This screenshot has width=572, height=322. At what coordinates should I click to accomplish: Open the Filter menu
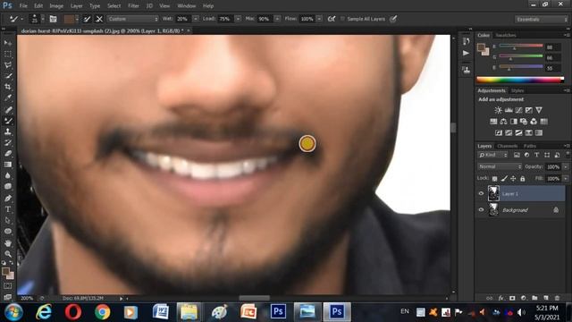point(133,6)
